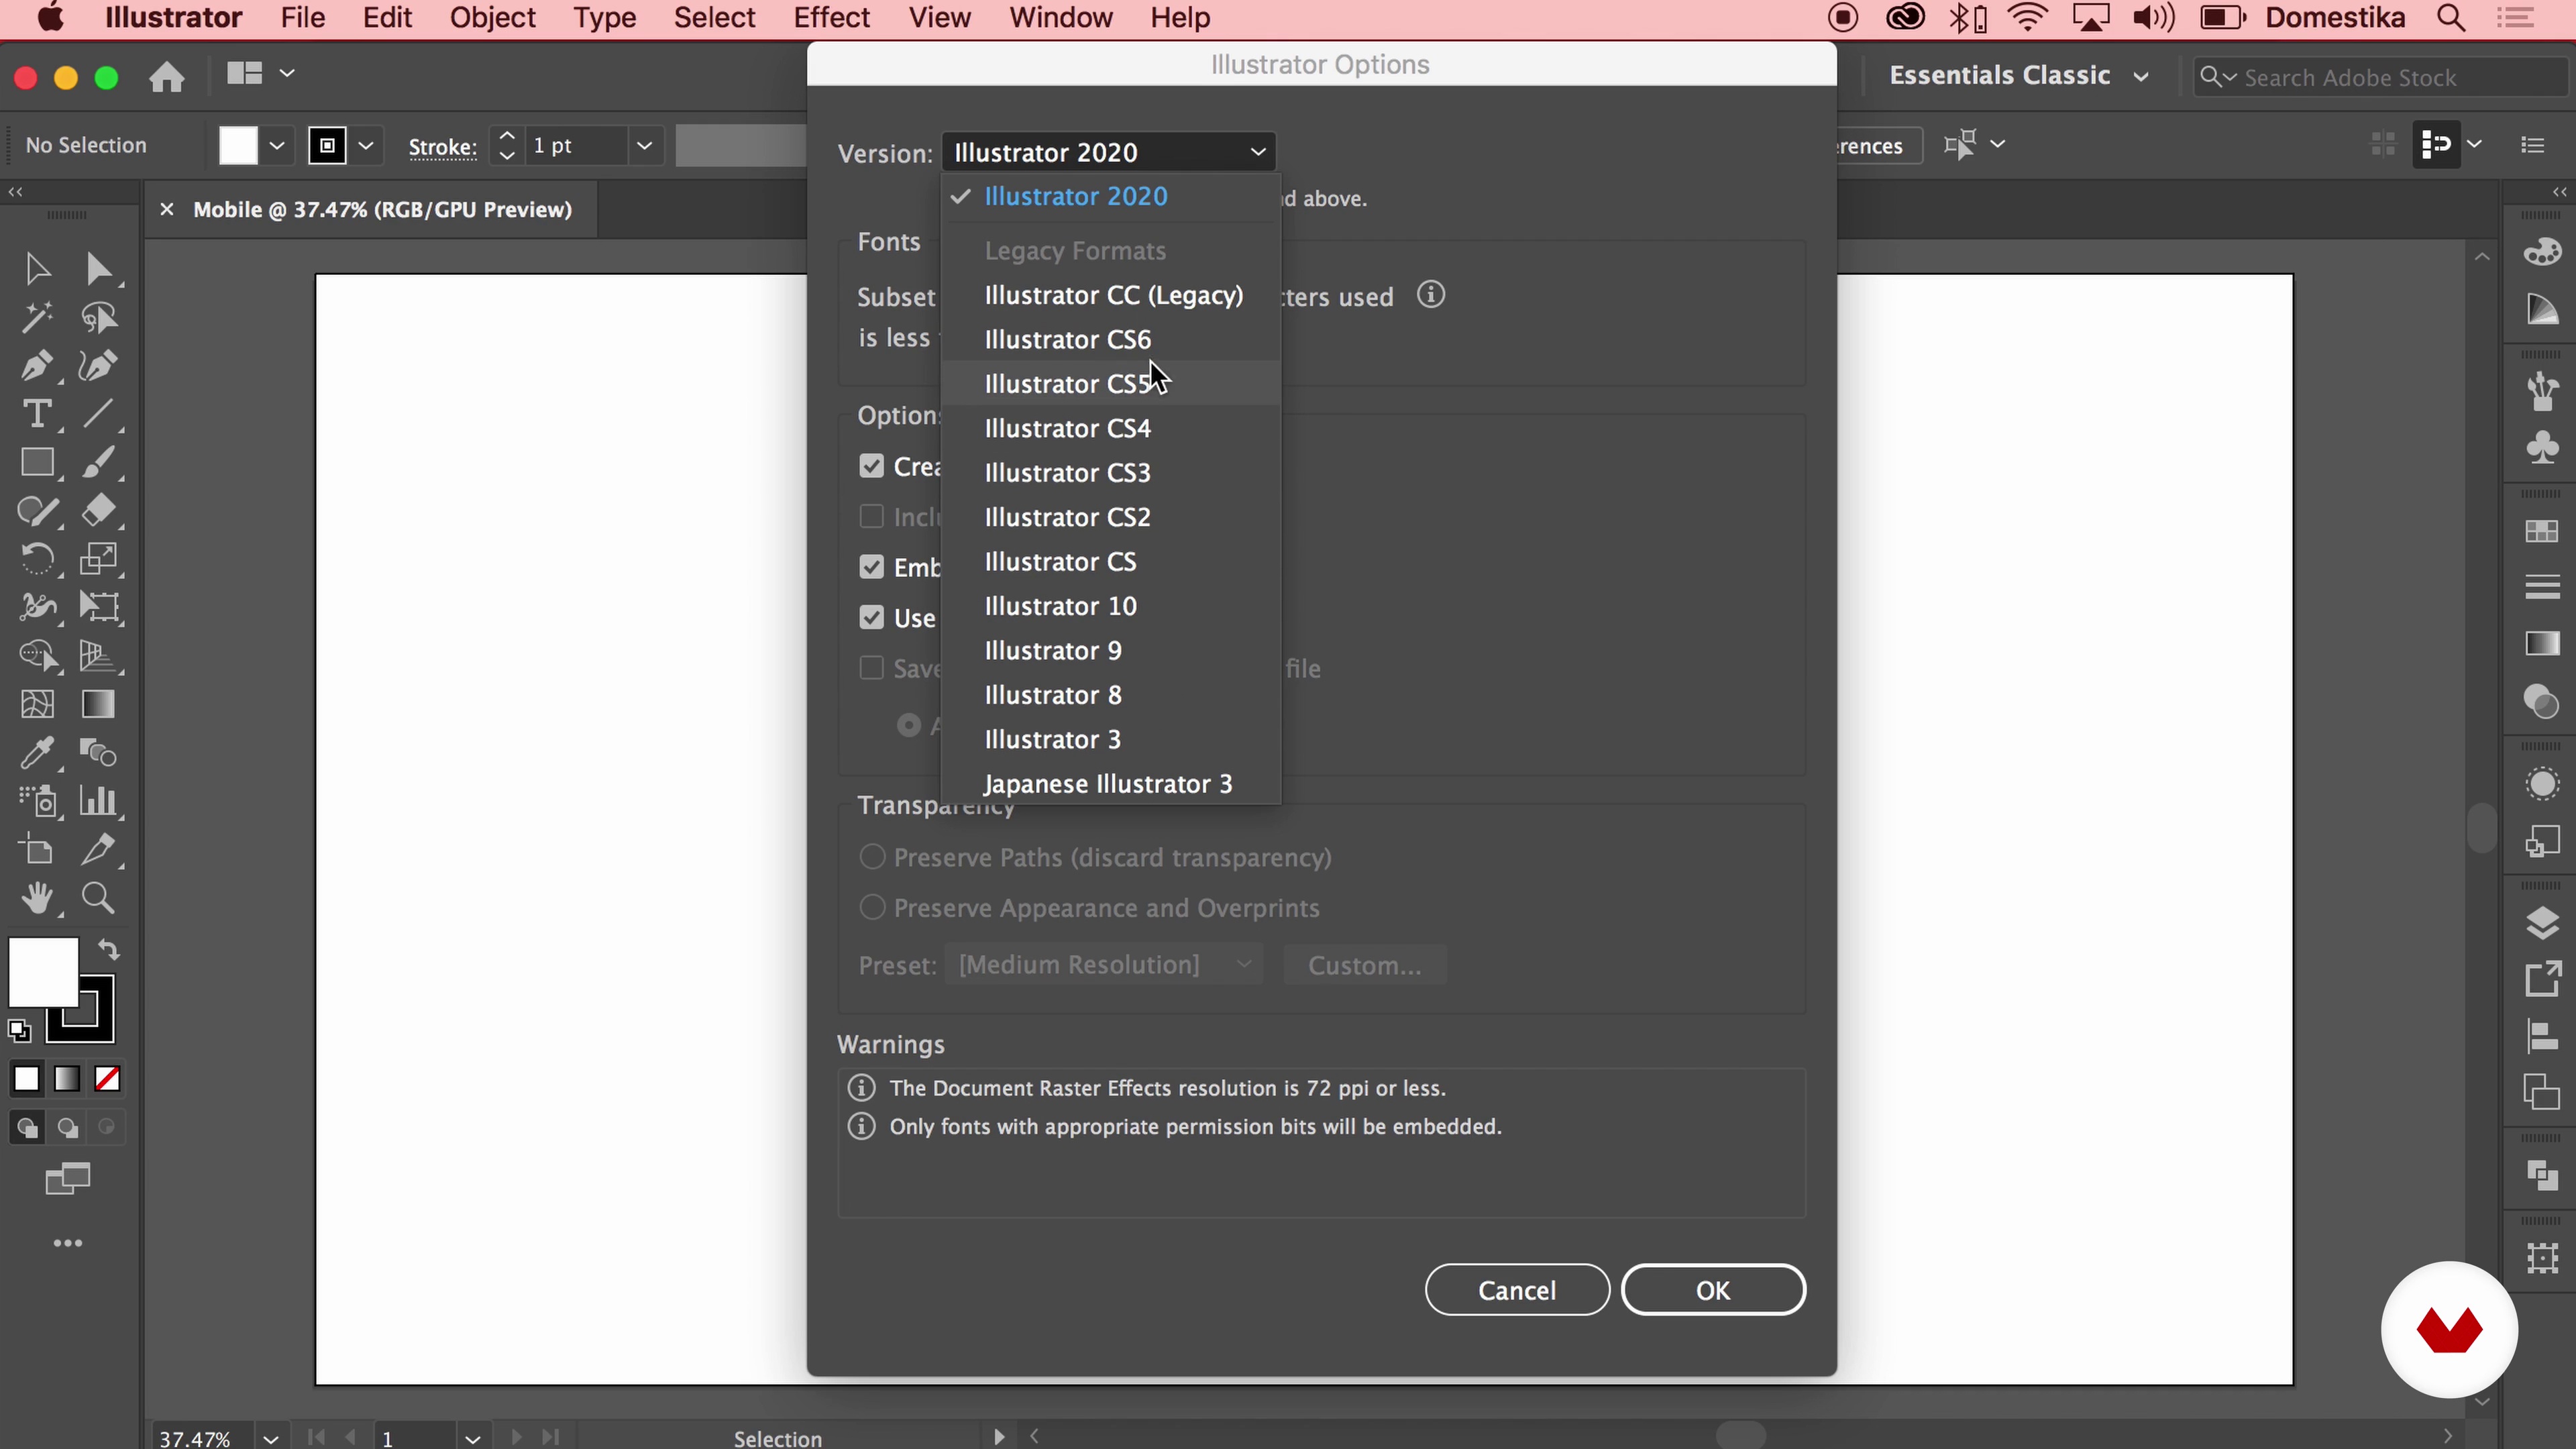Select the Eyedropper tool
This screenshot has height=1449, width=2576.
click(37, 752)
